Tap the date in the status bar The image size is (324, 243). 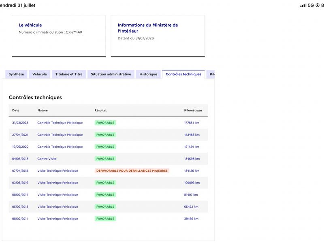pyautogui.click(x=17, y=5)
